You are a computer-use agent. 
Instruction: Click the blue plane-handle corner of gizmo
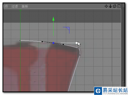(x=68, y=28)
